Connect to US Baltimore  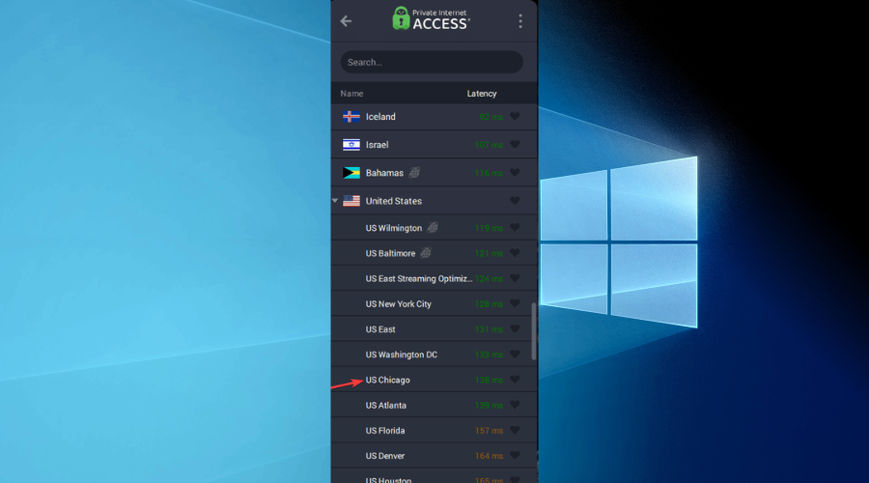click(x=434, y=253)
